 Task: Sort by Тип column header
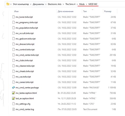(85, 11)
